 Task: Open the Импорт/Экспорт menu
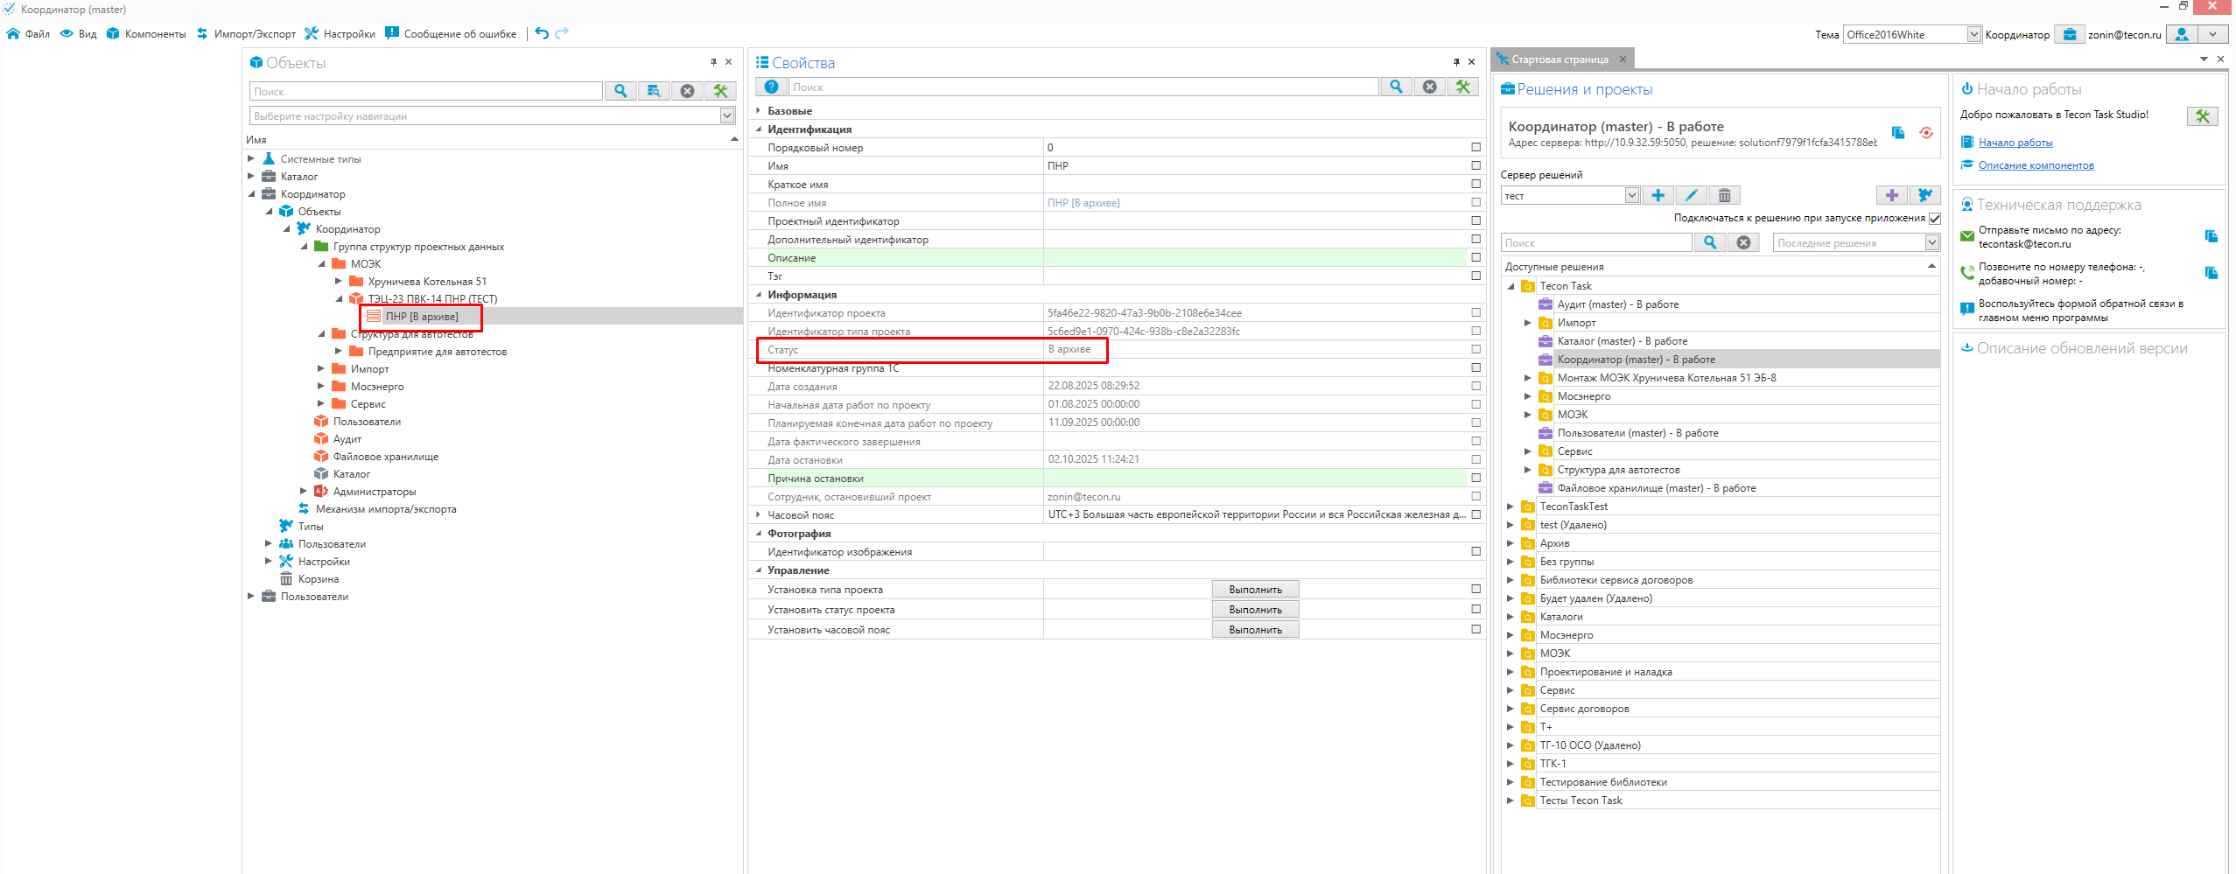246,34
